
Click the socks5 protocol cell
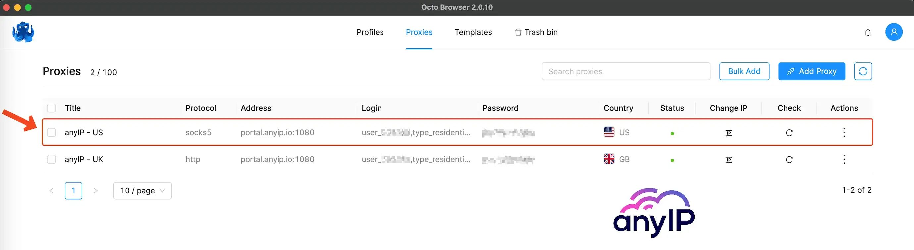coord(198,132)
